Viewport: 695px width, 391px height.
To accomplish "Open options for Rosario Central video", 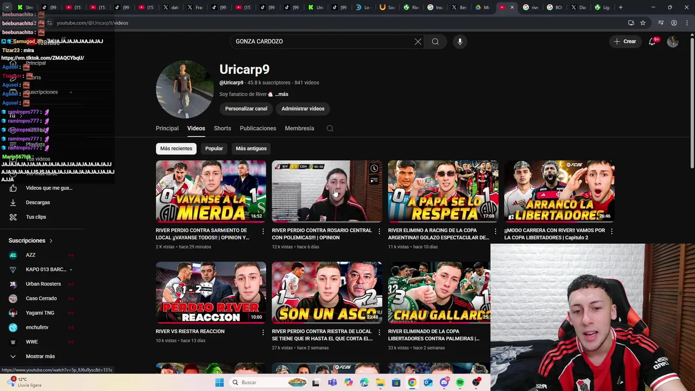I will 380,231.
